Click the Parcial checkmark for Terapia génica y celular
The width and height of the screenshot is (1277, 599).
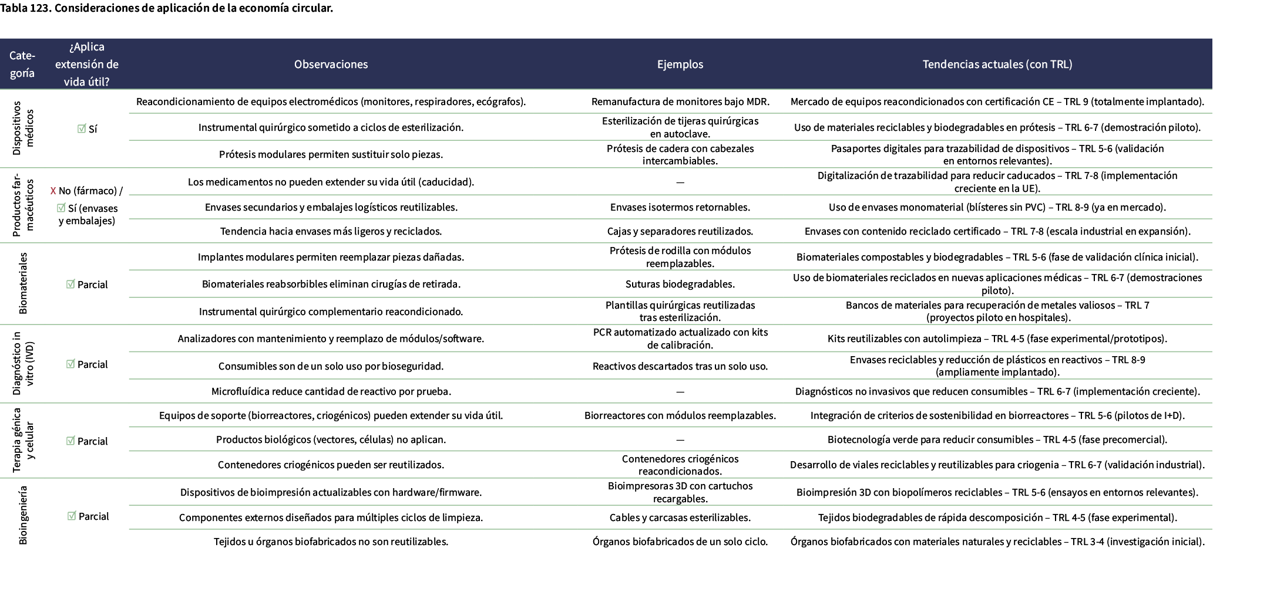(70, 441)
